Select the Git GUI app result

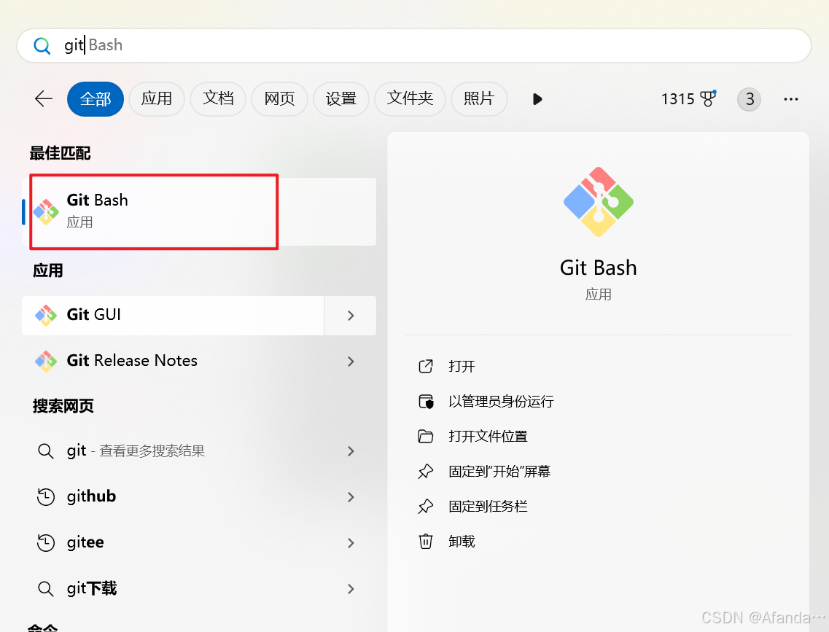(x=173, y=316)
